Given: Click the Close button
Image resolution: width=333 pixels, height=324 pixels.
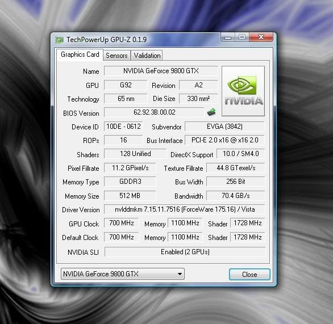Looking at the screenshot, I should pyautogui.click(x=249, y=275).
